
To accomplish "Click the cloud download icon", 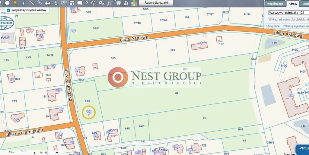I will pyautogui.click(x=94, y=3).
